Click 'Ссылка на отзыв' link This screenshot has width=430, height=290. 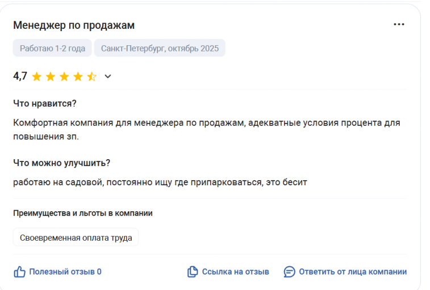(235, 272)
